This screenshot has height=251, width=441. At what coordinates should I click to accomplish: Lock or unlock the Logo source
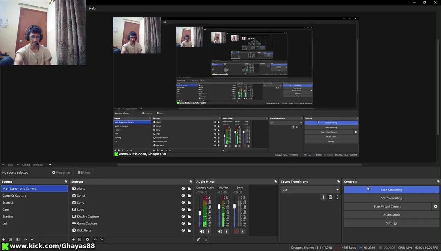(189, 210)
